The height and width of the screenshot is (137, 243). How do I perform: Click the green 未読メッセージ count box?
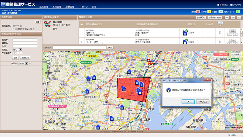click(238, 12)
